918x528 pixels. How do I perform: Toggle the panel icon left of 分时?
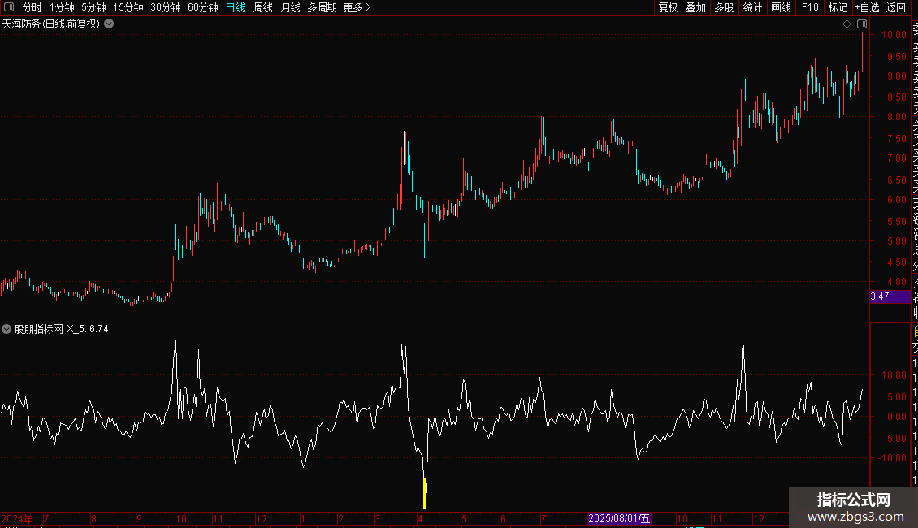point(9,7)
